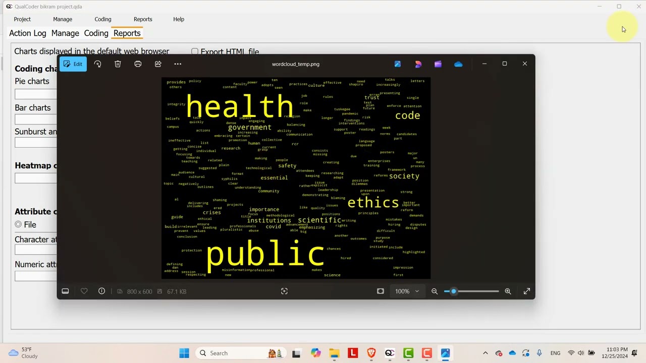The height and width of the screenshot is (363, 646).
Task: Open the red C app on taskbar
Action: [426, 353]
